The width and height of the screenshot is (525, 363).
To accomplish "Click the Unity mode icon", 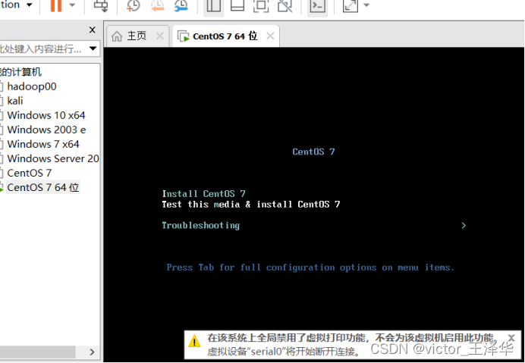I will (285, 5).
